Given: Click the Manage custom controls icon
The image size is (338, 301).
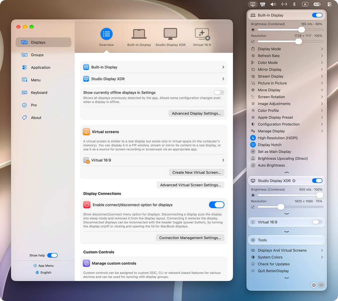Looking at the screenshot, I should 87,263.
